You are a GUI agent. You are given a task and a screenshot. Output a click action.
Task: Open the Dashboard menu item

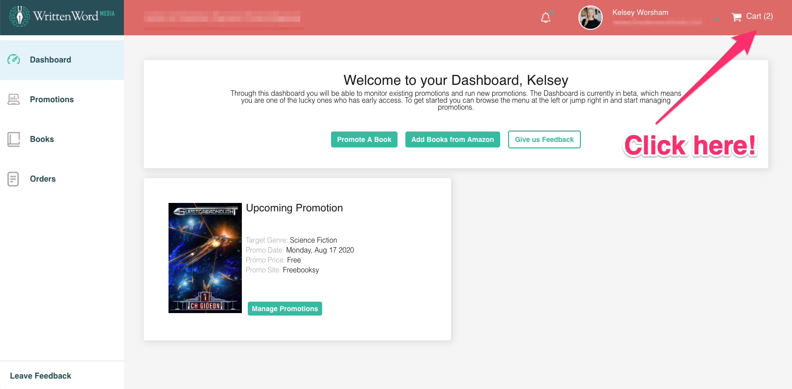coord(62,60)
